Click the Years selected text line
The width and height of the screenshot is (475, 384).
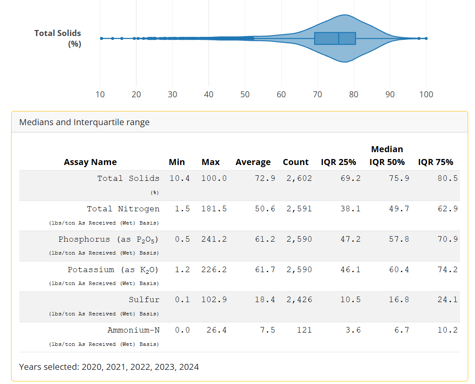pos(109,367)
